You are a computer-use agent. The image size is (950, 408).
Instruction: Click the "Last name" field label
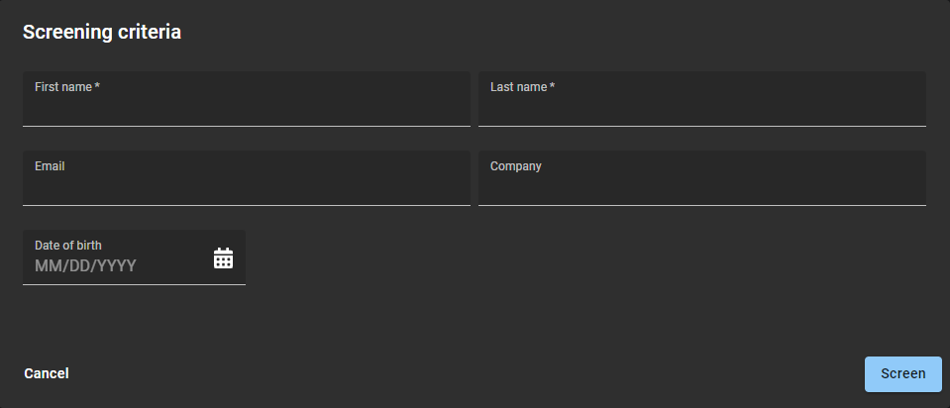tap(518, 87)
